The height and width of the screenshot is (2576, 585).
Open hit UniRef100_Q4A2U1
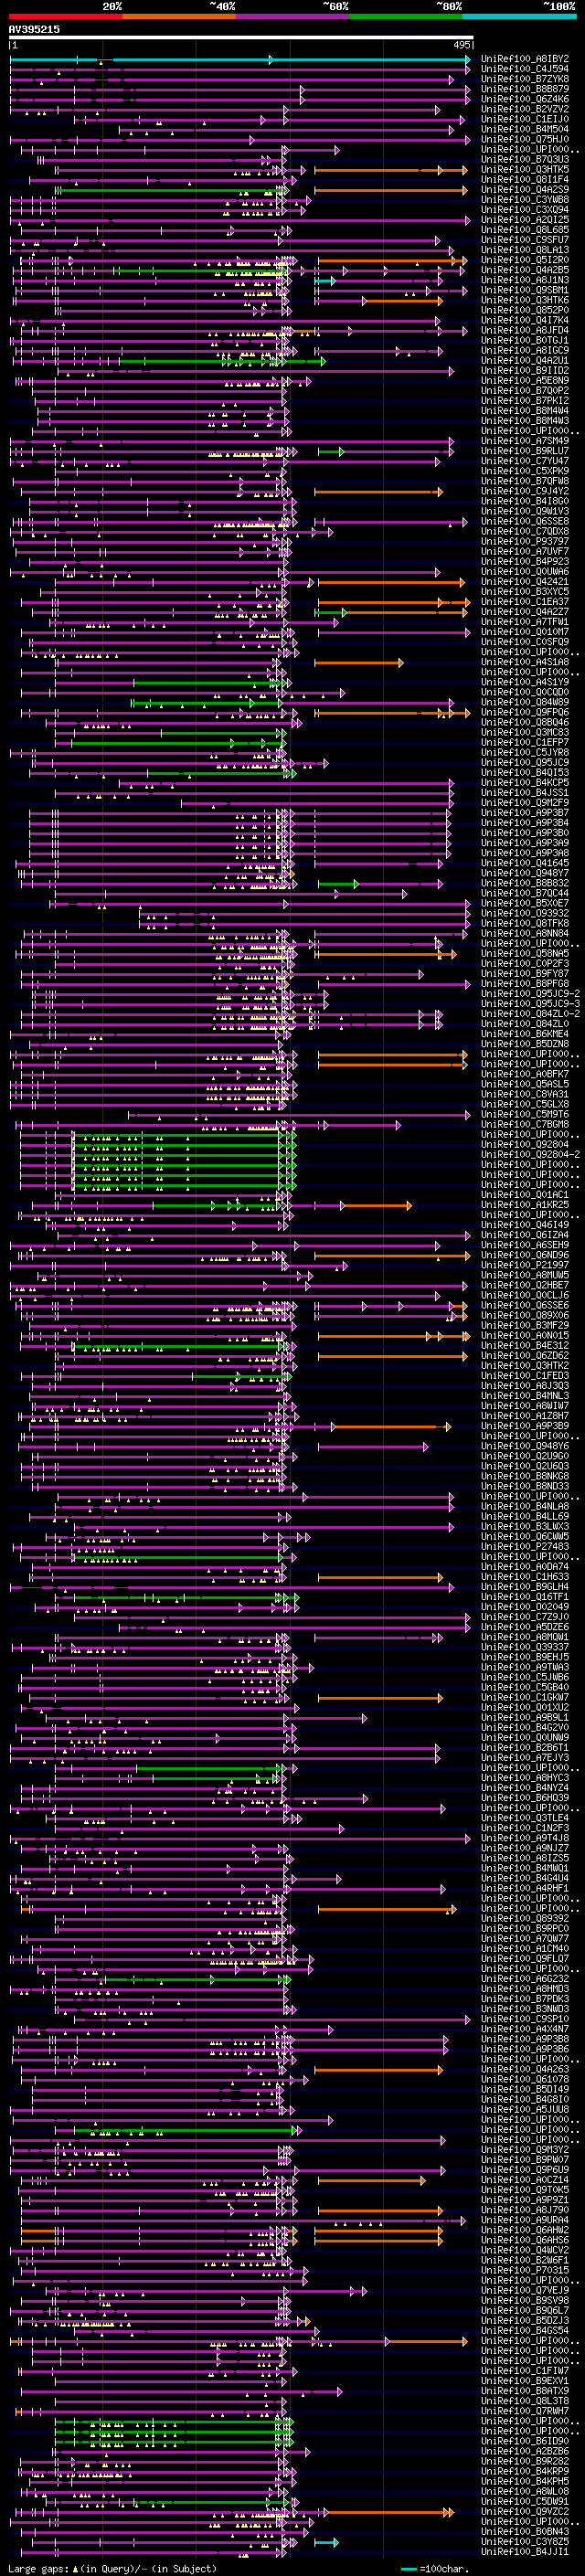click(525, 360)
